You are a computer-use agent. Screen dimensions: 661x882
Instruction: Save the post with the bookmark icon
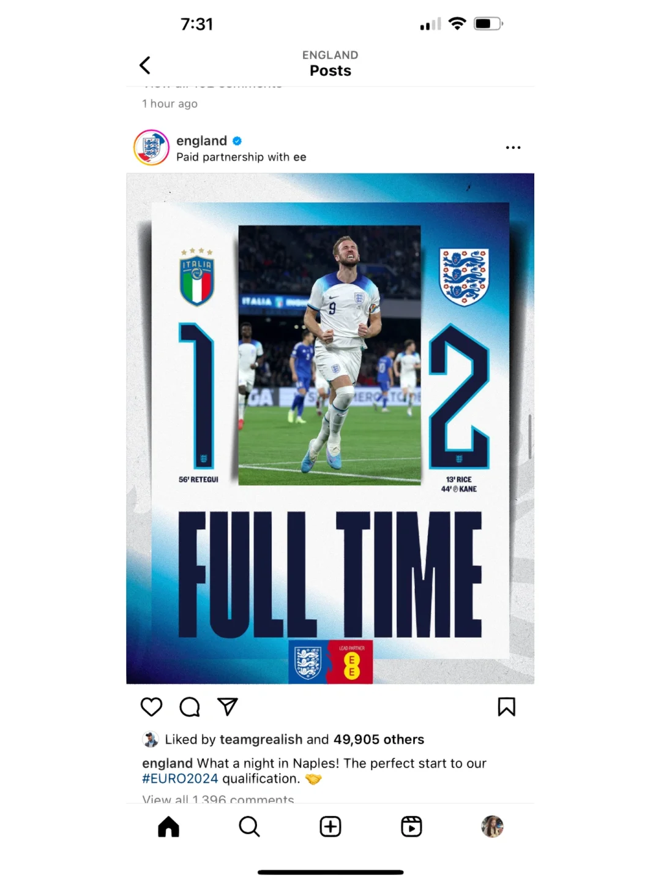[x=507, y=707]
